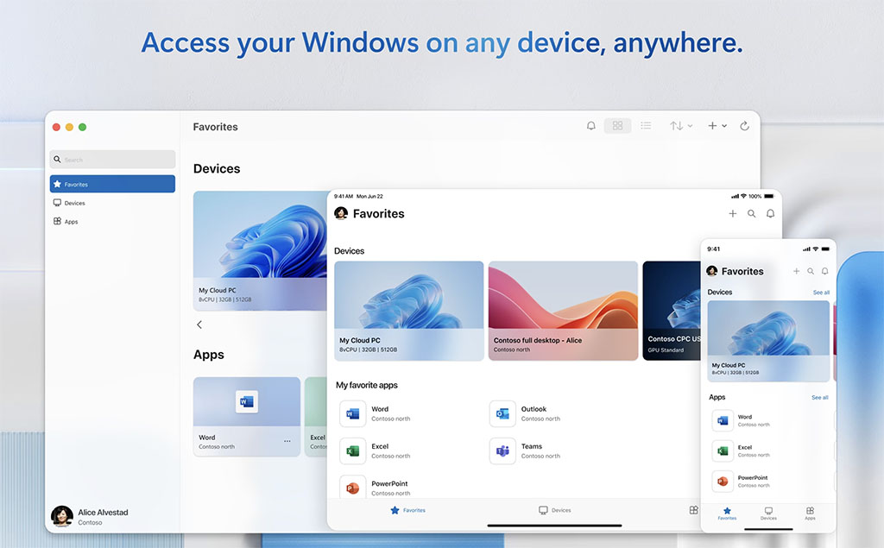Click the profile avatar in phone window header
The image size is (884, 548).
[x=712, y=271]
